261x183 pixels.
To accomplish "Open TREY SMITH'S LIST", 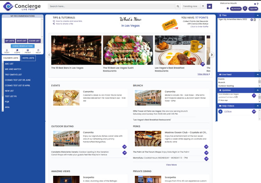I will point(13,75).
